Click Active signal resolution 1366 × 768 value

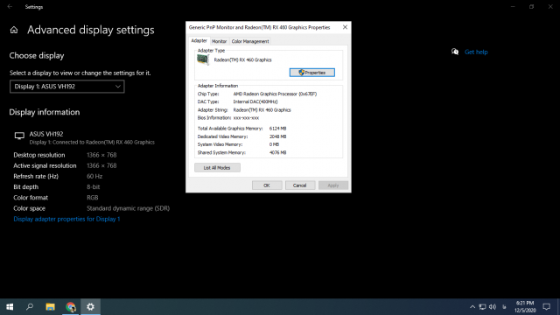(101, 165)
